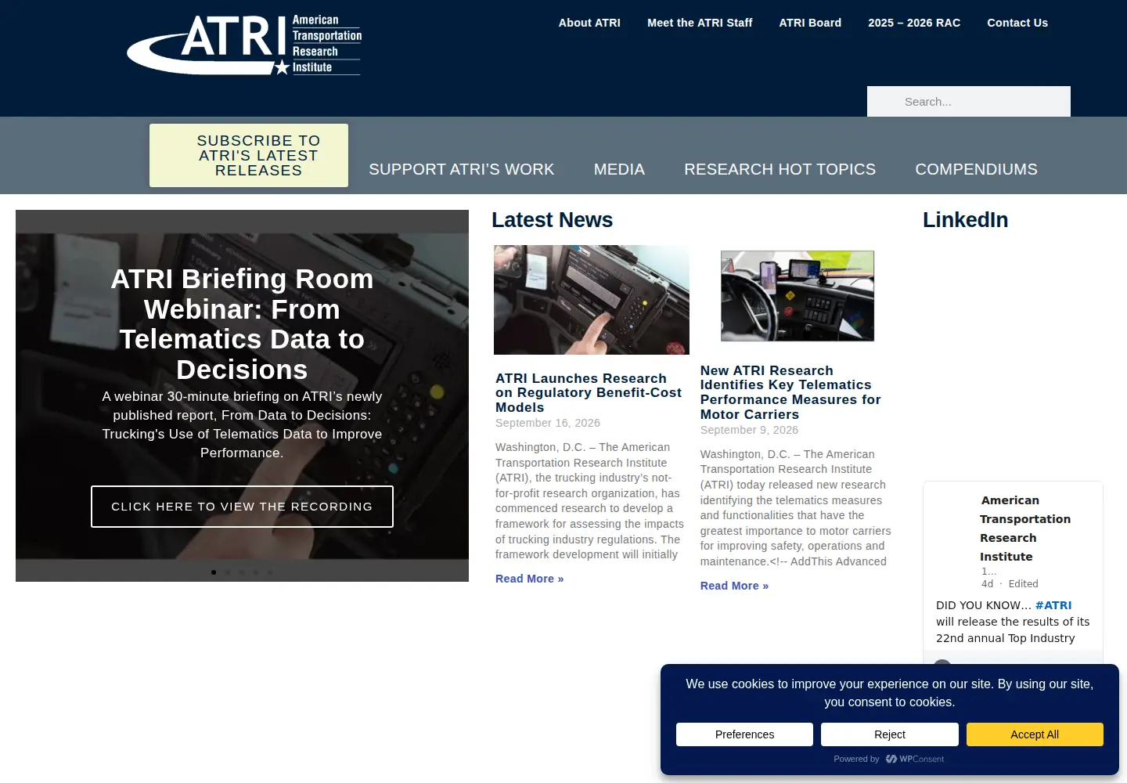1127x783 pixels.
Task: Open the 2025 – 2026 RAC page
Action: point(914,23)
